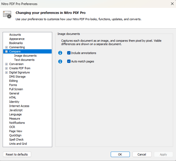Screen dimensions: 176x161
Task: Select Units and Grid category
Action: [x=18, y=144]
